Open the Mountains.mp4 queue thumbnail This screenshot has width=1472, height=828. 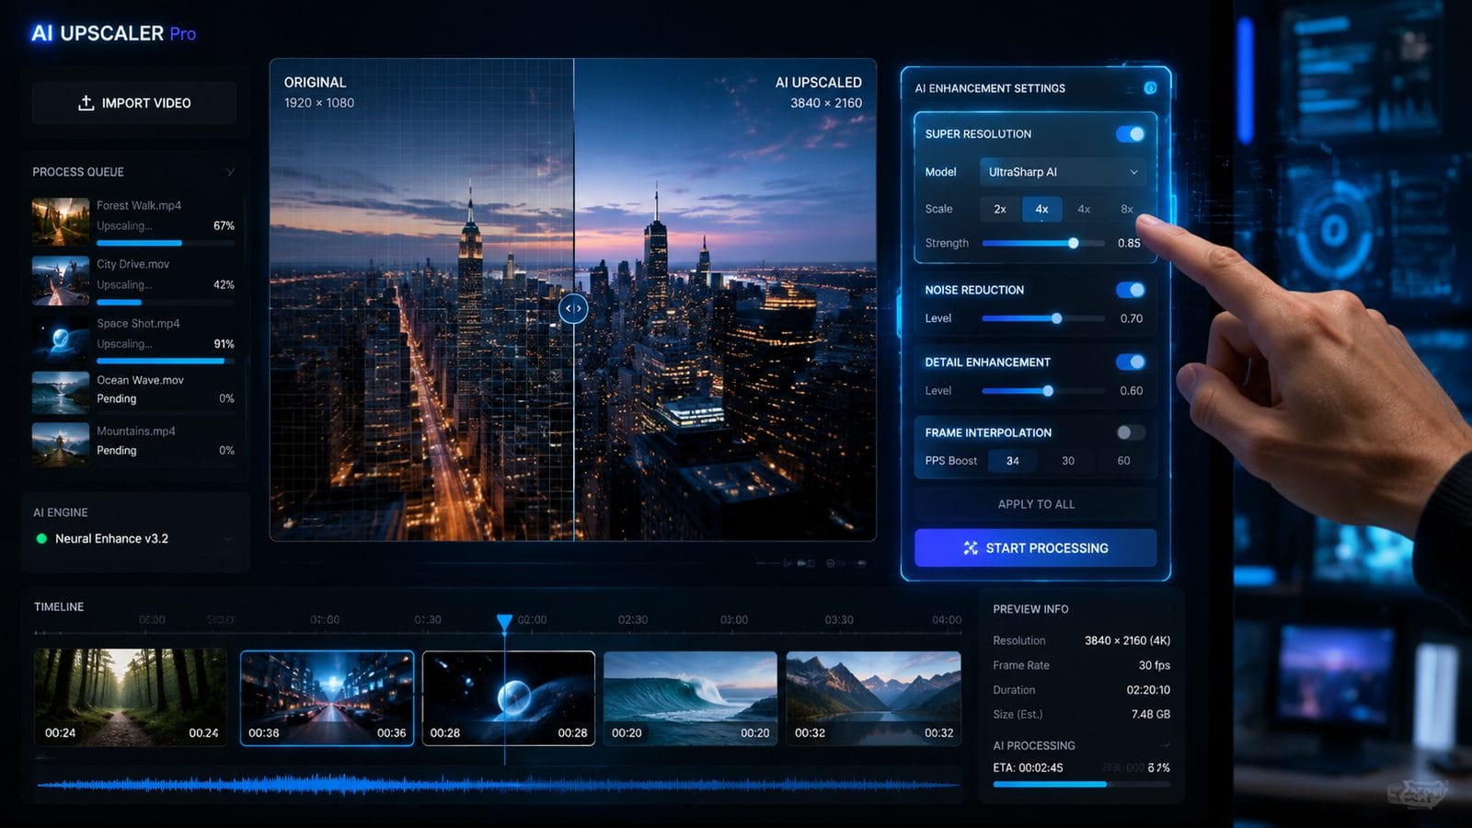pyautogui.click(x=61, y=444)
